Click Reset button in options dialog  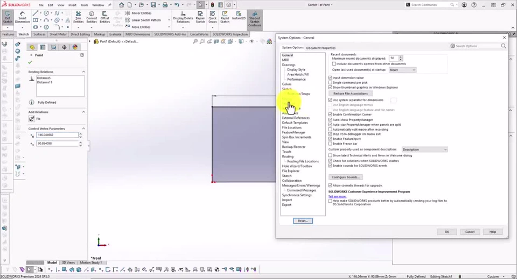[x=303, y=221]
